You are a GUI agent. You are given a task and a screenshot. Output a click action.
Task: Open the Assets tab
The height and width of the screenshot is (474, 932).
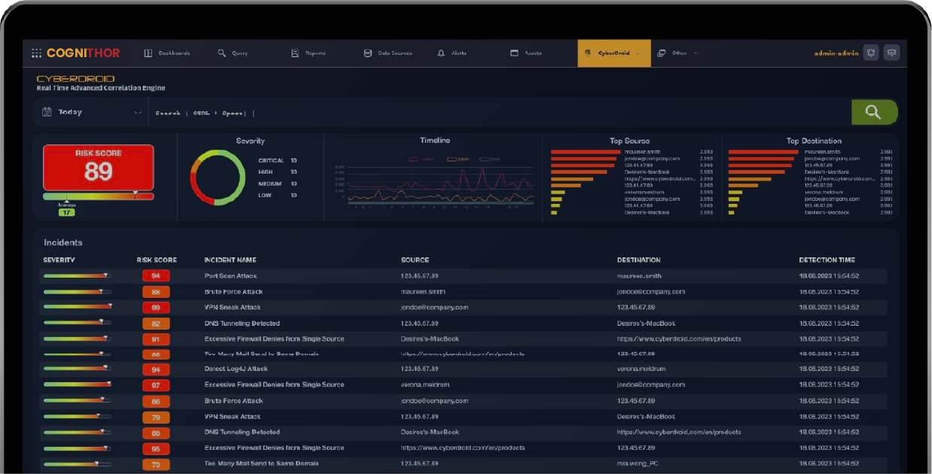pyautogui.click(x=526, y=53)
